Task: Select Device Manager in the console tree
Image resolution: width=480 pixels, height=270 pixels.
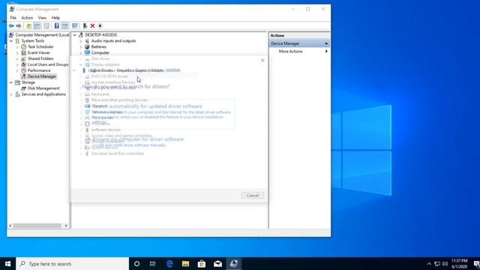Action: coord(42,76)
